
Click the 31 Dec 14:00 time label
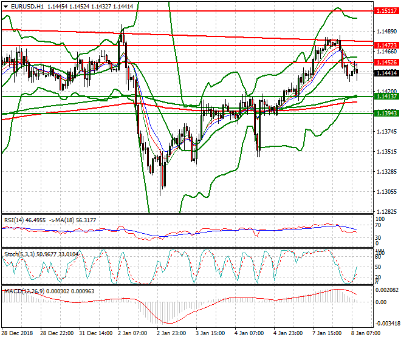(96, 333)
